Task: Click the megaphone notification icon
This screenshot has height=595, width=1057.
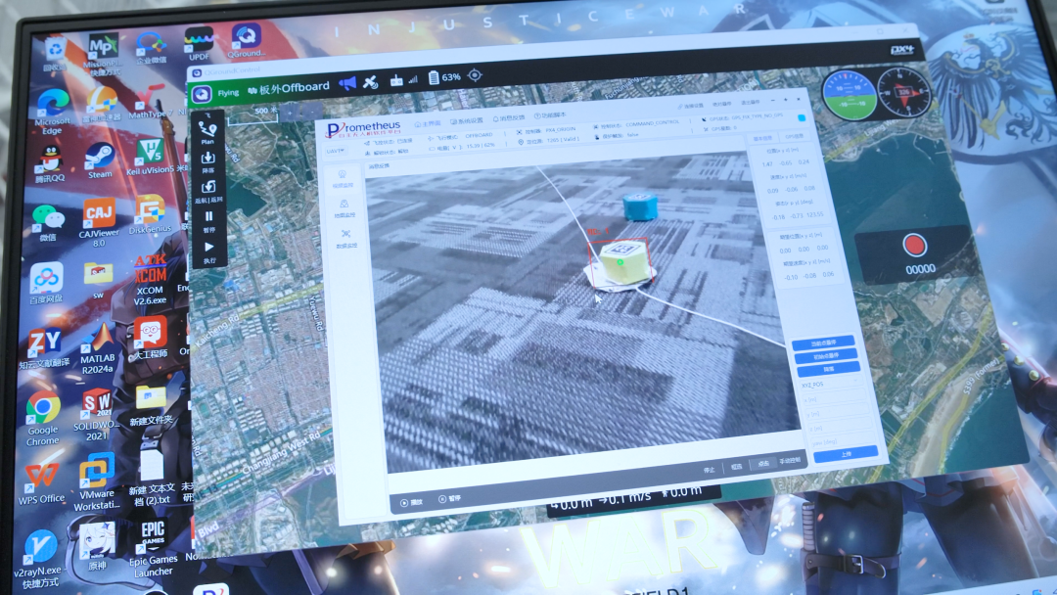Action: click(347, 83)
